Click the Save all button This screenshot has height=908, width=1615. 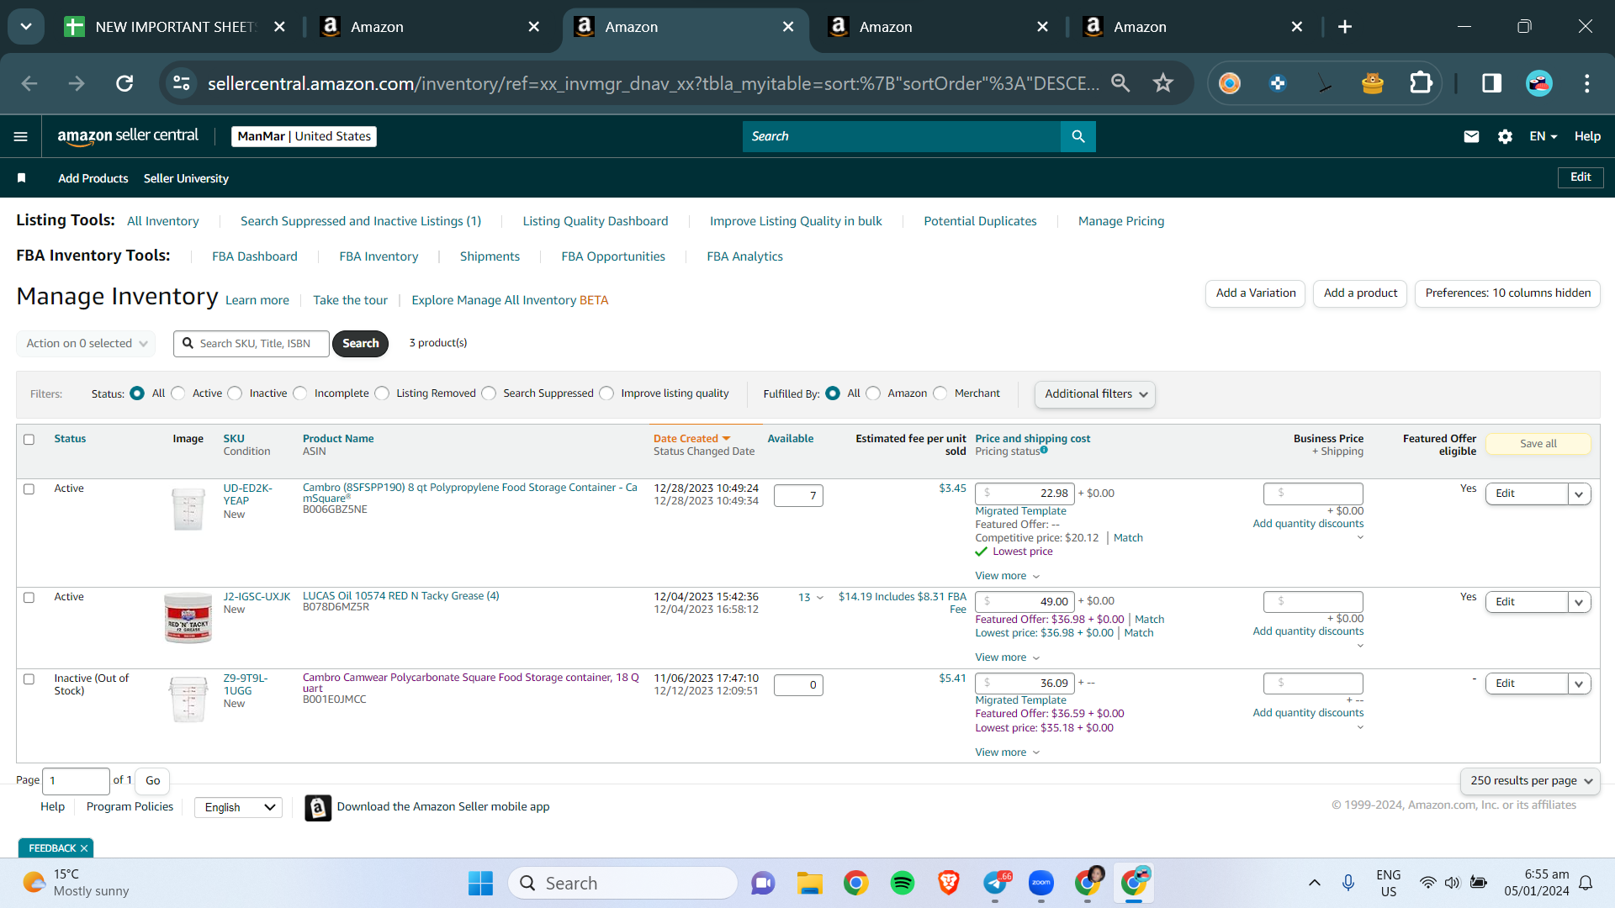click(1538, 444)
